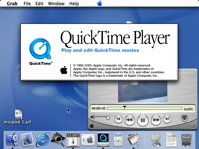Image resolution: width=199 pixels, height=149 pixels.
Task: Skip to movie start in QuickTime Player
Action: click(118, 119)
